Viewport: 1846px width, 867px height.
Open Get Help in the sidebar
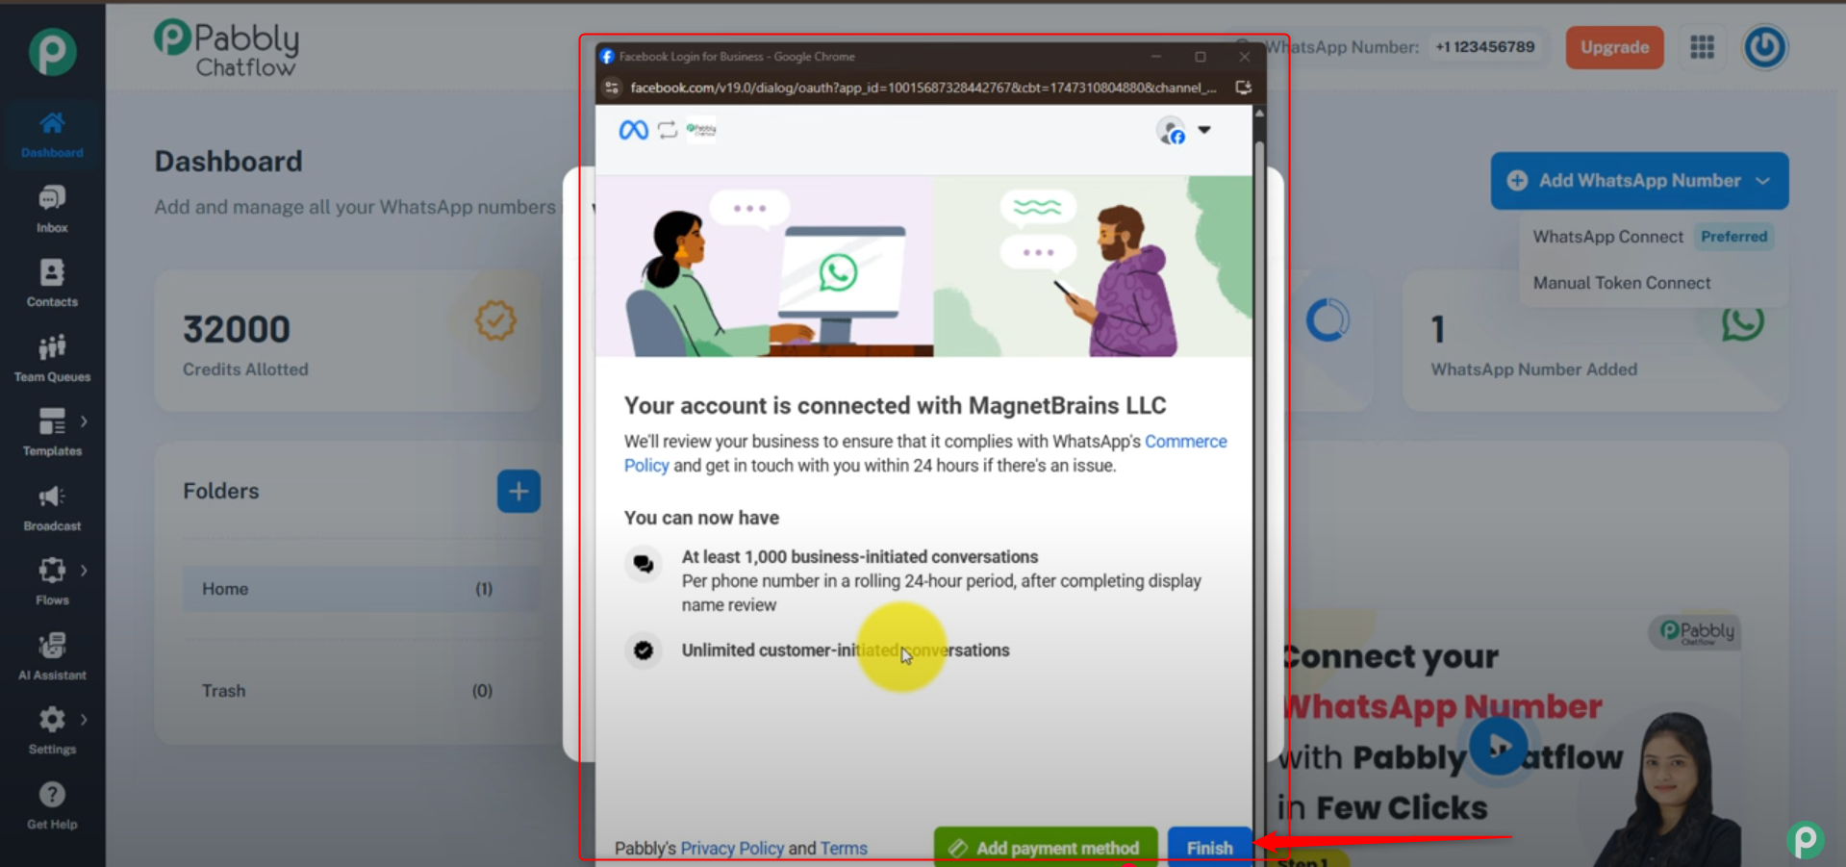pos(52,805)
